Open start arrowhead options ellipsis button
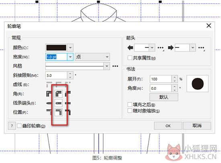Viewport: 221px width, 163px height. [x=161, y=48]
